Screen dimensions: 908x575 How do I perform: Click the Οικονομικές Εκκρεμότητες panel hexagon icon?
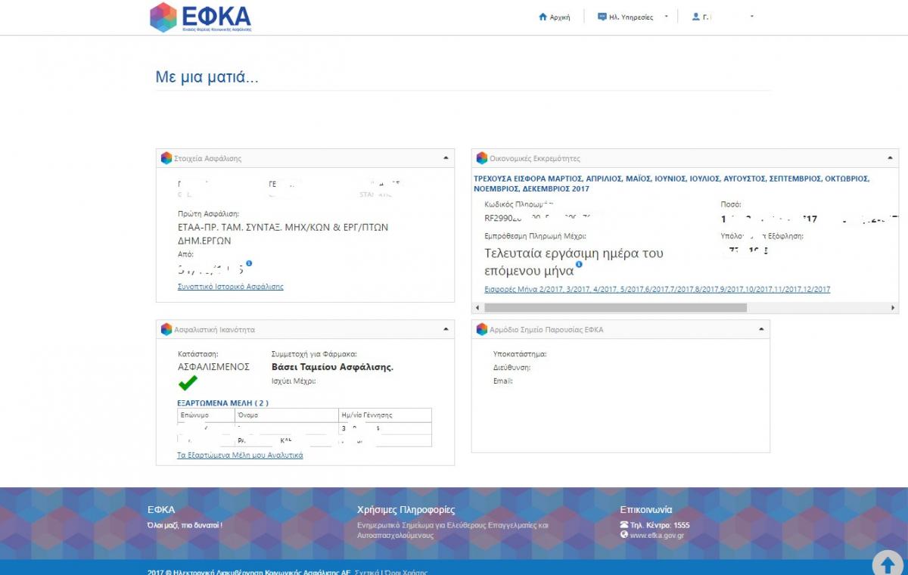point(481,158)
